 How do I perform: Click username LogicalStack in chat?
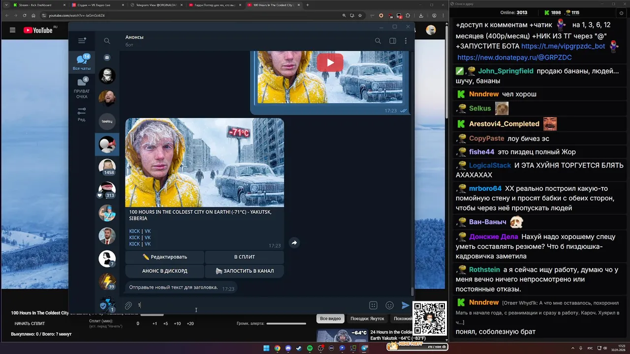tap(490, 165)
